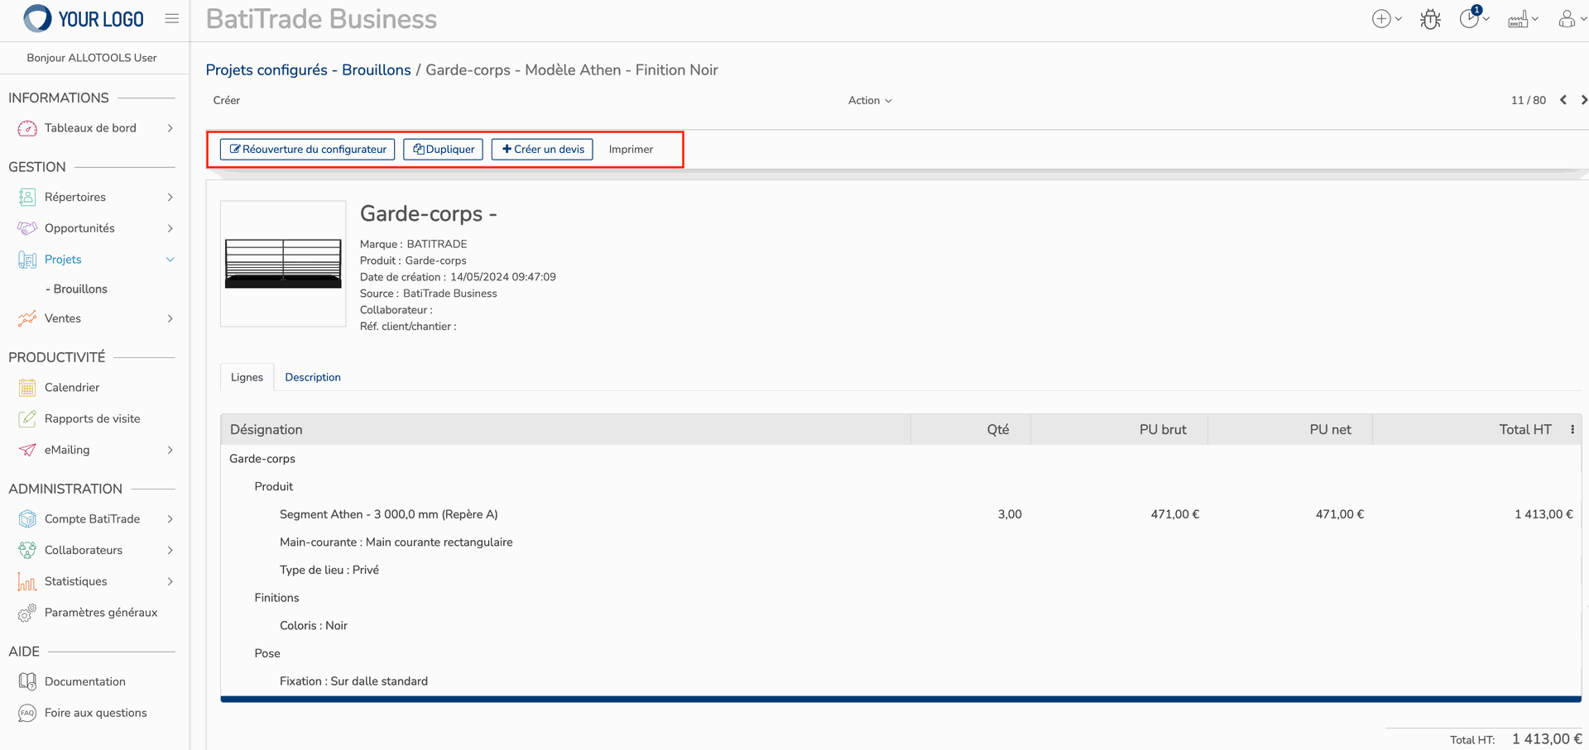
Task: Click Créer un devis button
Action: coord(542,149)
